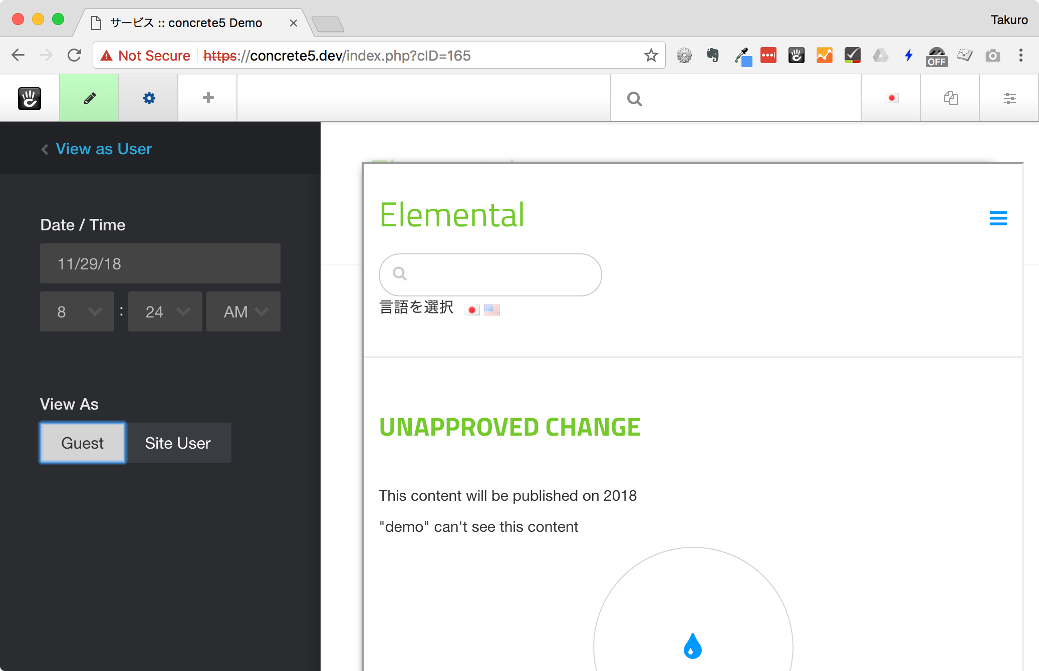Click the Date field showing 11/29/18
Viewport: 1039px width, 671px height.
coord(160,263)
